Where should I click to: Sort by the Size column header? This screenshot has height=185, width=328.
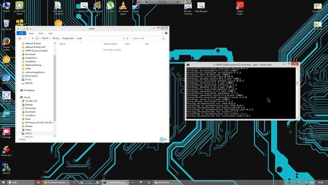point(147,44)
